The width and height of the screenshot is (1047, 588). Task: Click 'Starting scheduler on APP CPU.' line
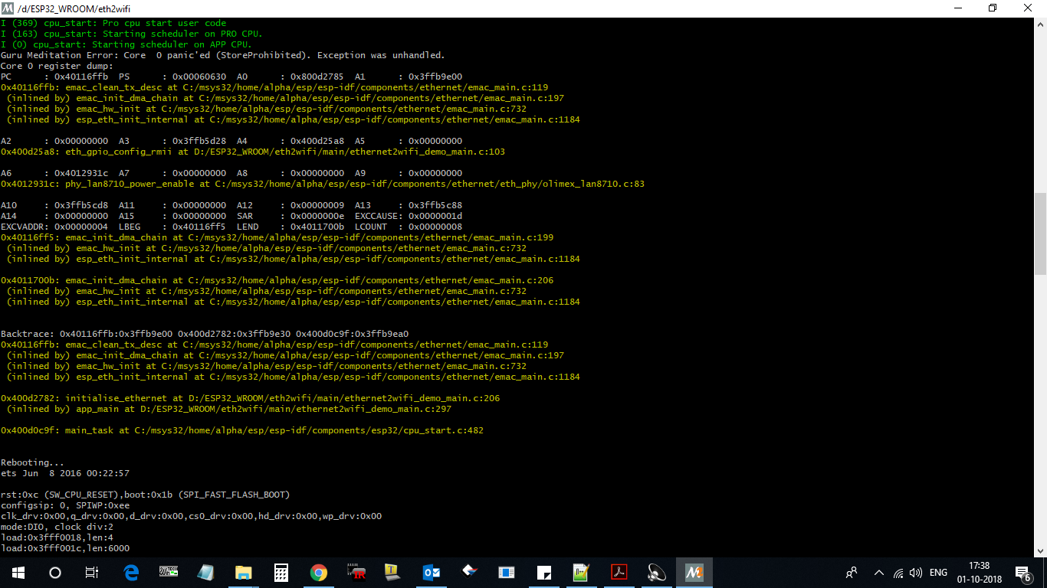pyautogui.click(x=126, y=44)
